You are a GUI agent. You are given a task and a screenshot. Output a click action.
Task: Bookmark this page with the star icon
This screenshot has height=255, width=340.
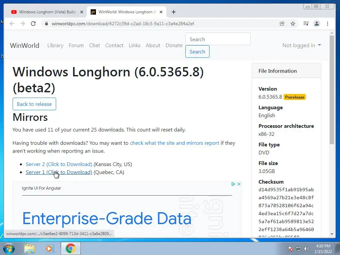(293, 24)
